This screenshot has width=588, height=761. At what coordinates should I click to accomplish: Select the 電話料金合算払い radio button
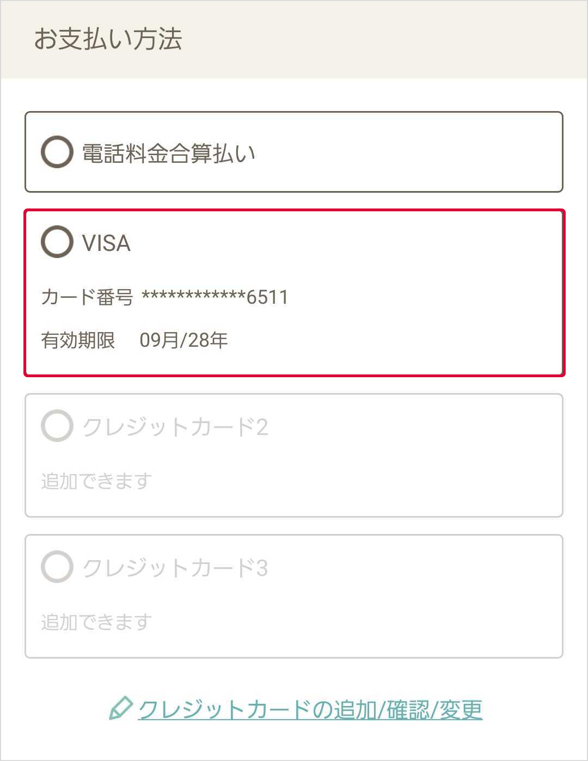pyautogui.click(x=57, y=152)
